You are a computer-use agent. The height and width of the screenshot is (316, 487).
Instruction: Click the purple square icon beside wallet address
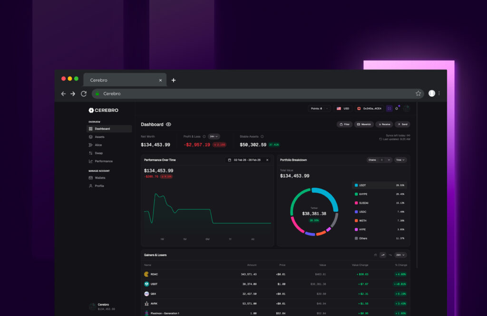(x=390, y=109)
